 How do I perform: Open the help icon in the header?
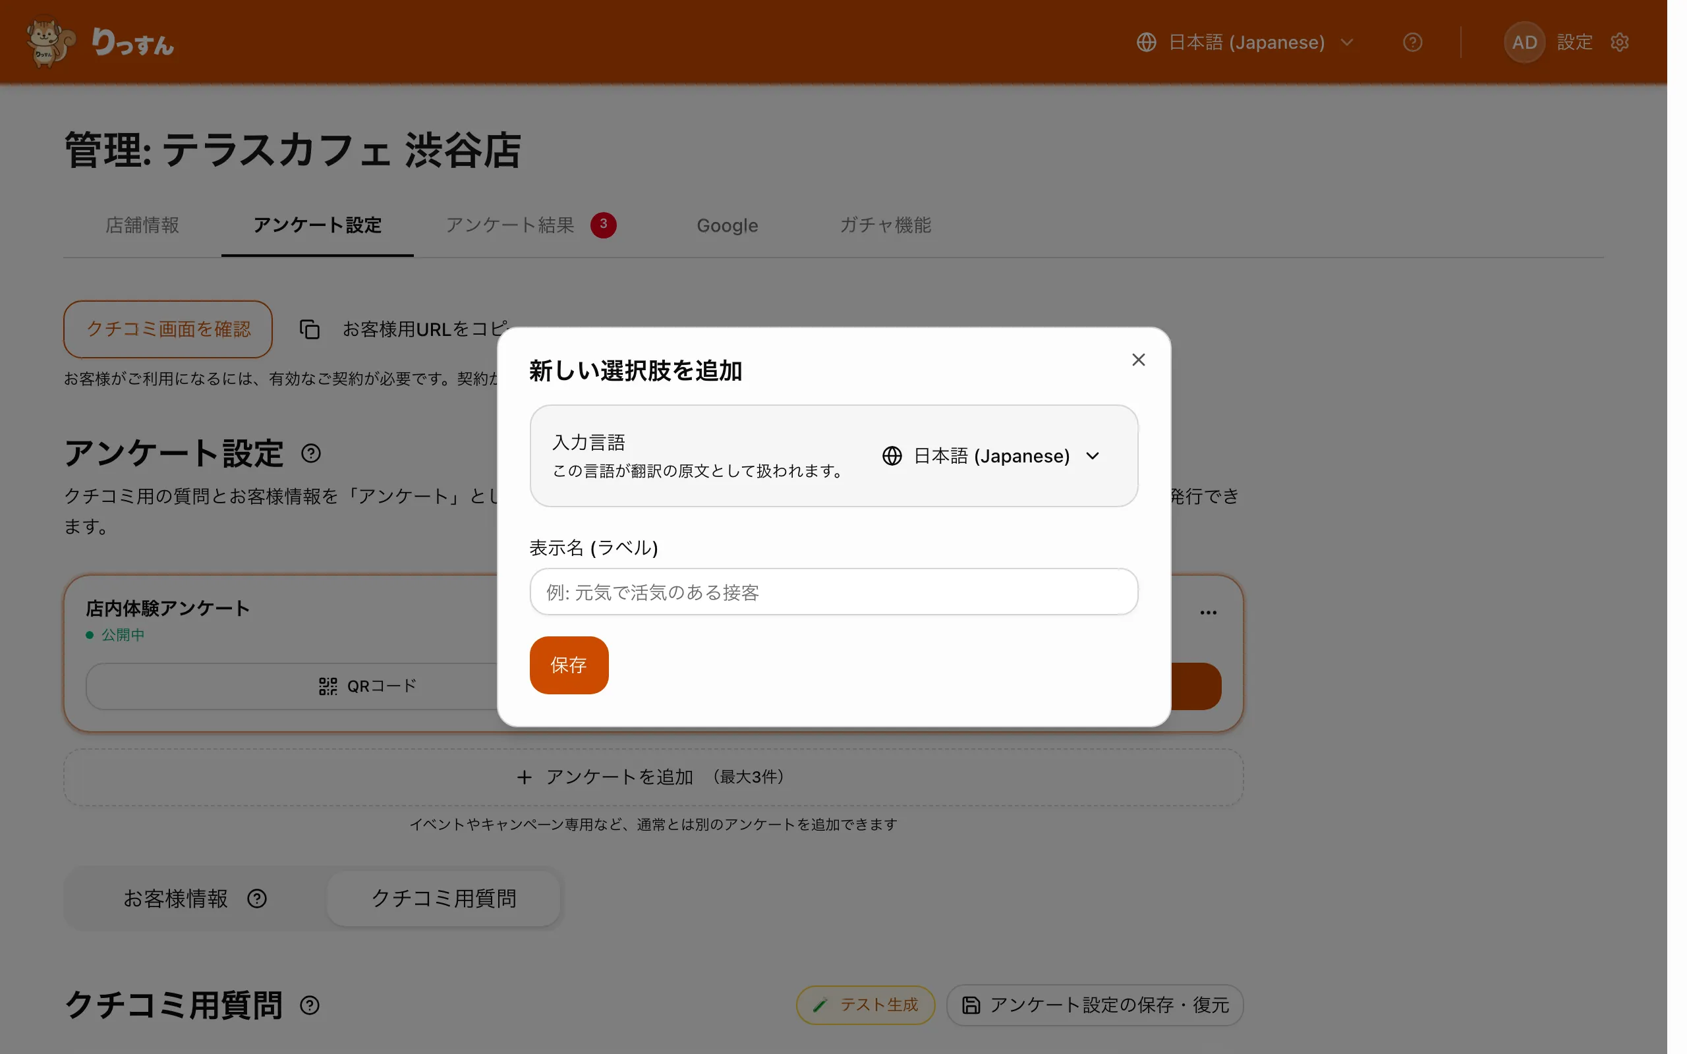pos(1412,43)
